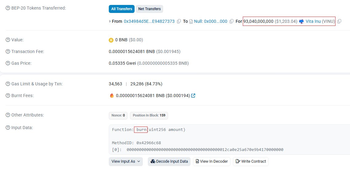Click the Write Contract button
Viewport: 350px width, 171px height.
(x=251, y=161)
